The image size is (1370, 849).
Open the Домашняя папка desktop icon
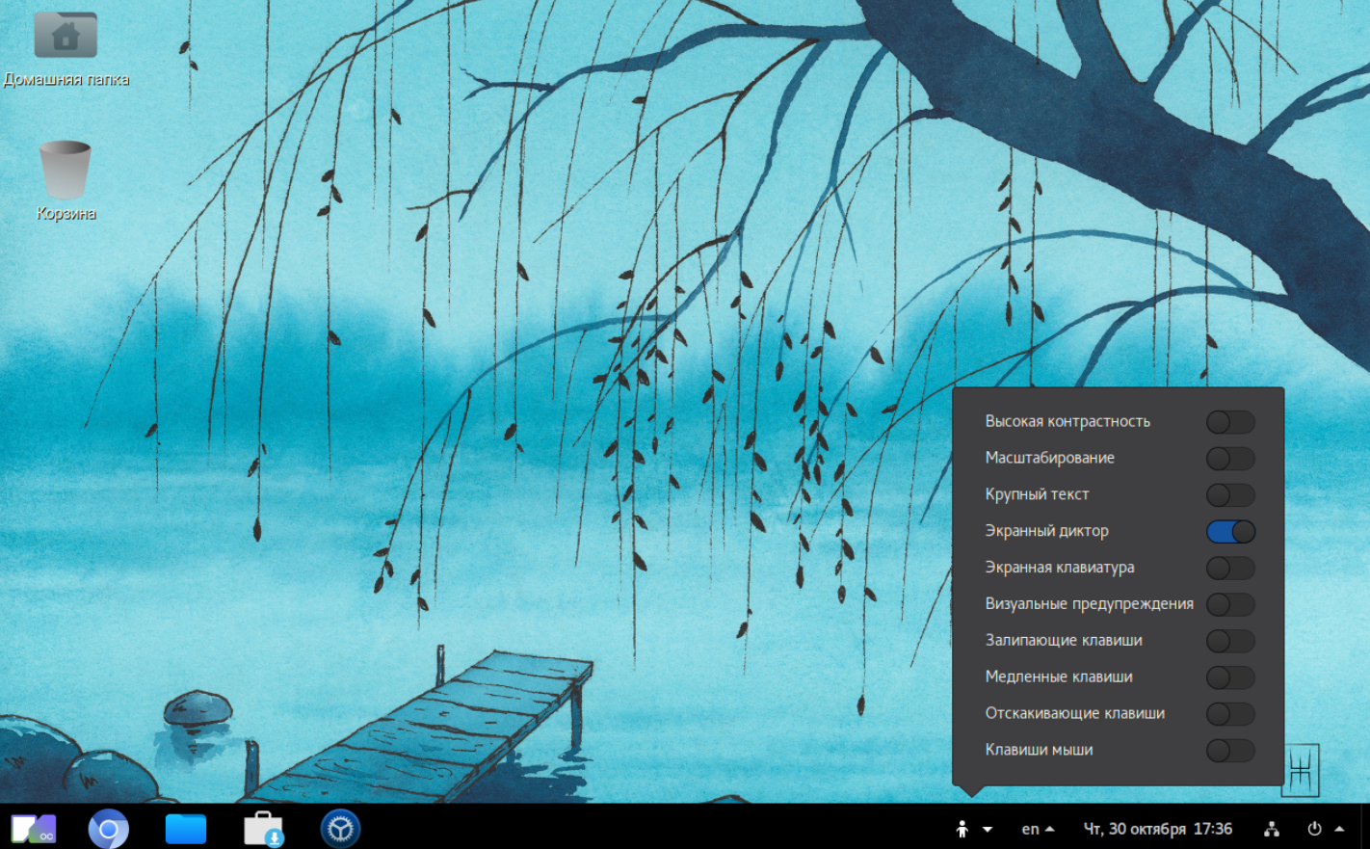66,37
